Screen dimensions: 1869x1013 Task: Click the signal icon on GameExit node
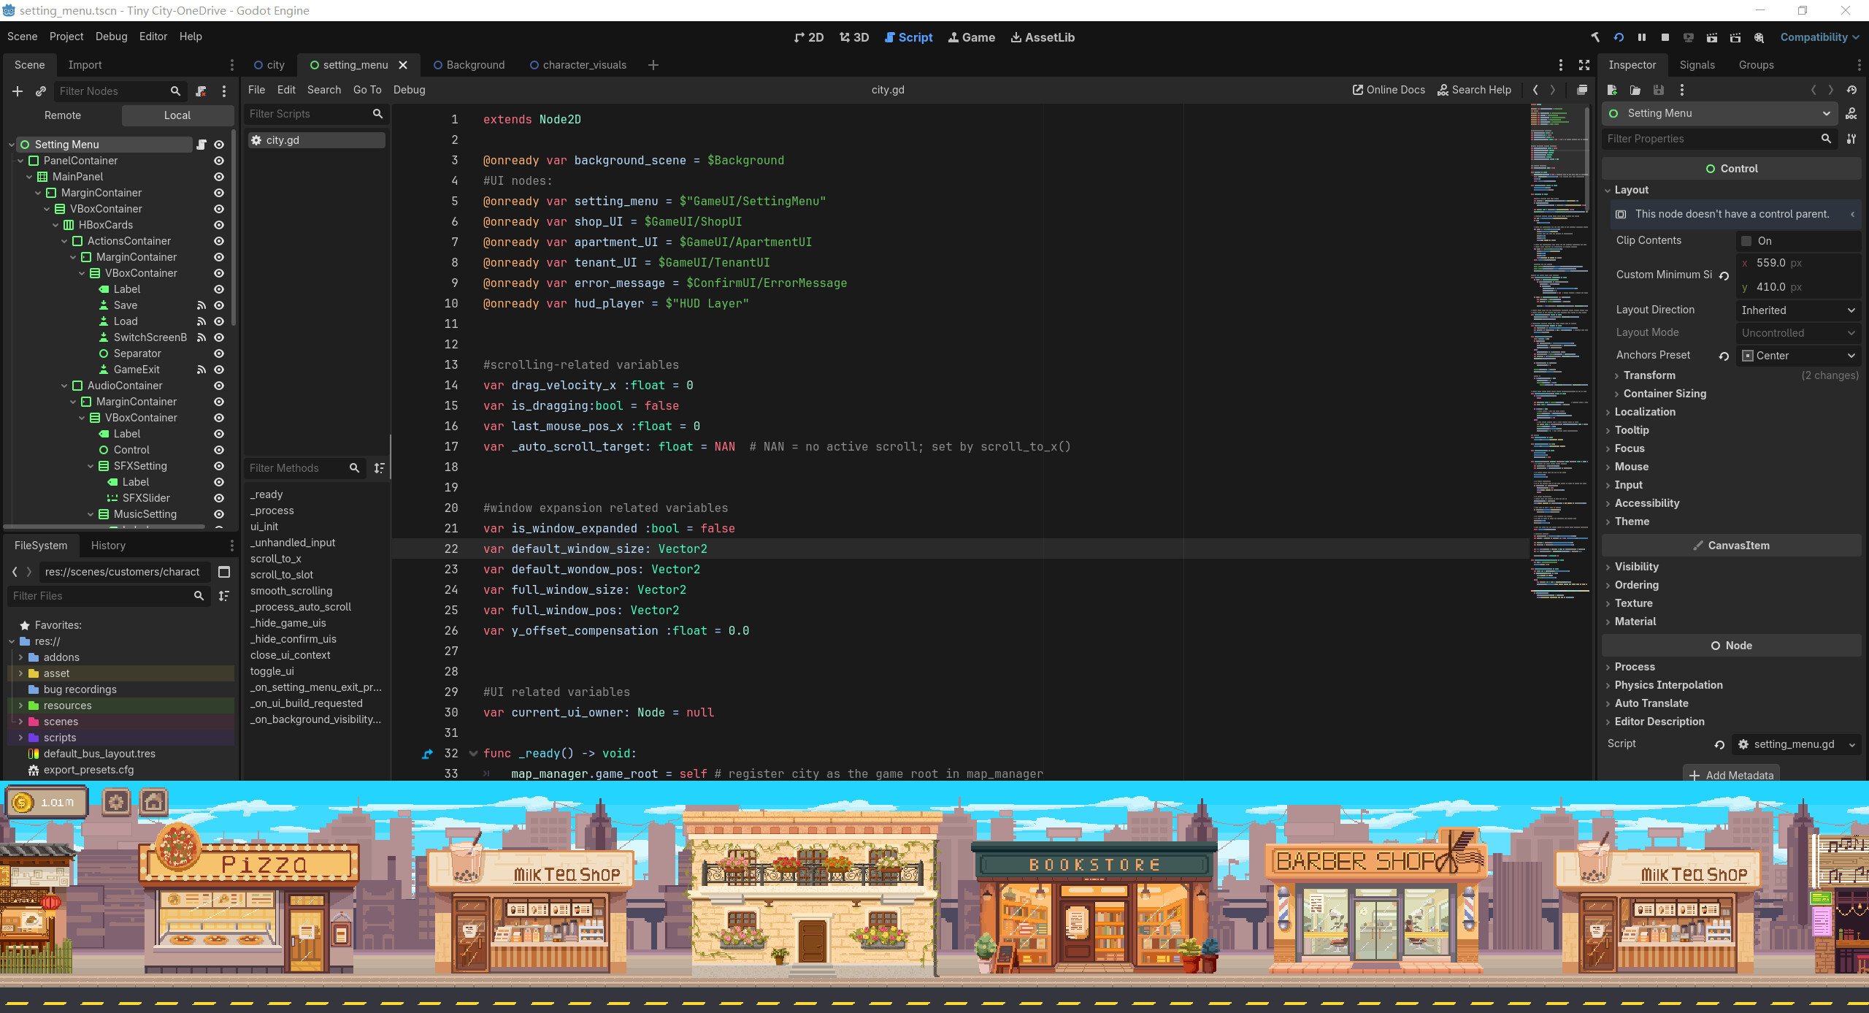202,370
